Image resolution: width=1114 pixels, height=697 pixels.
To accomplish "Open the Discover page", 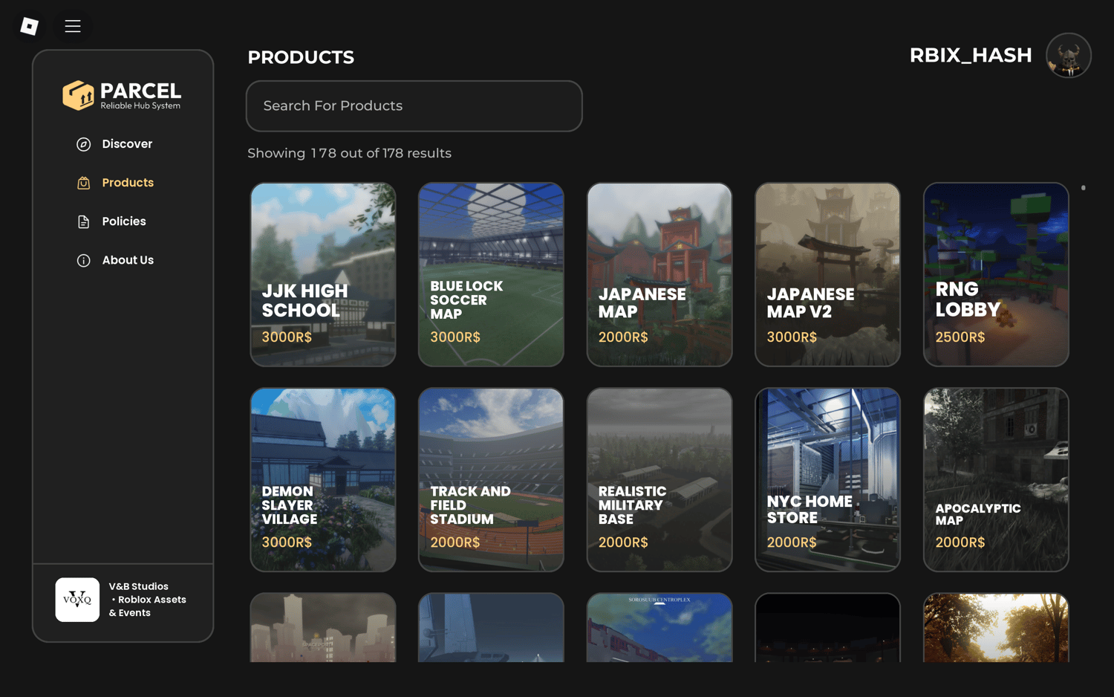I will 127,144.
